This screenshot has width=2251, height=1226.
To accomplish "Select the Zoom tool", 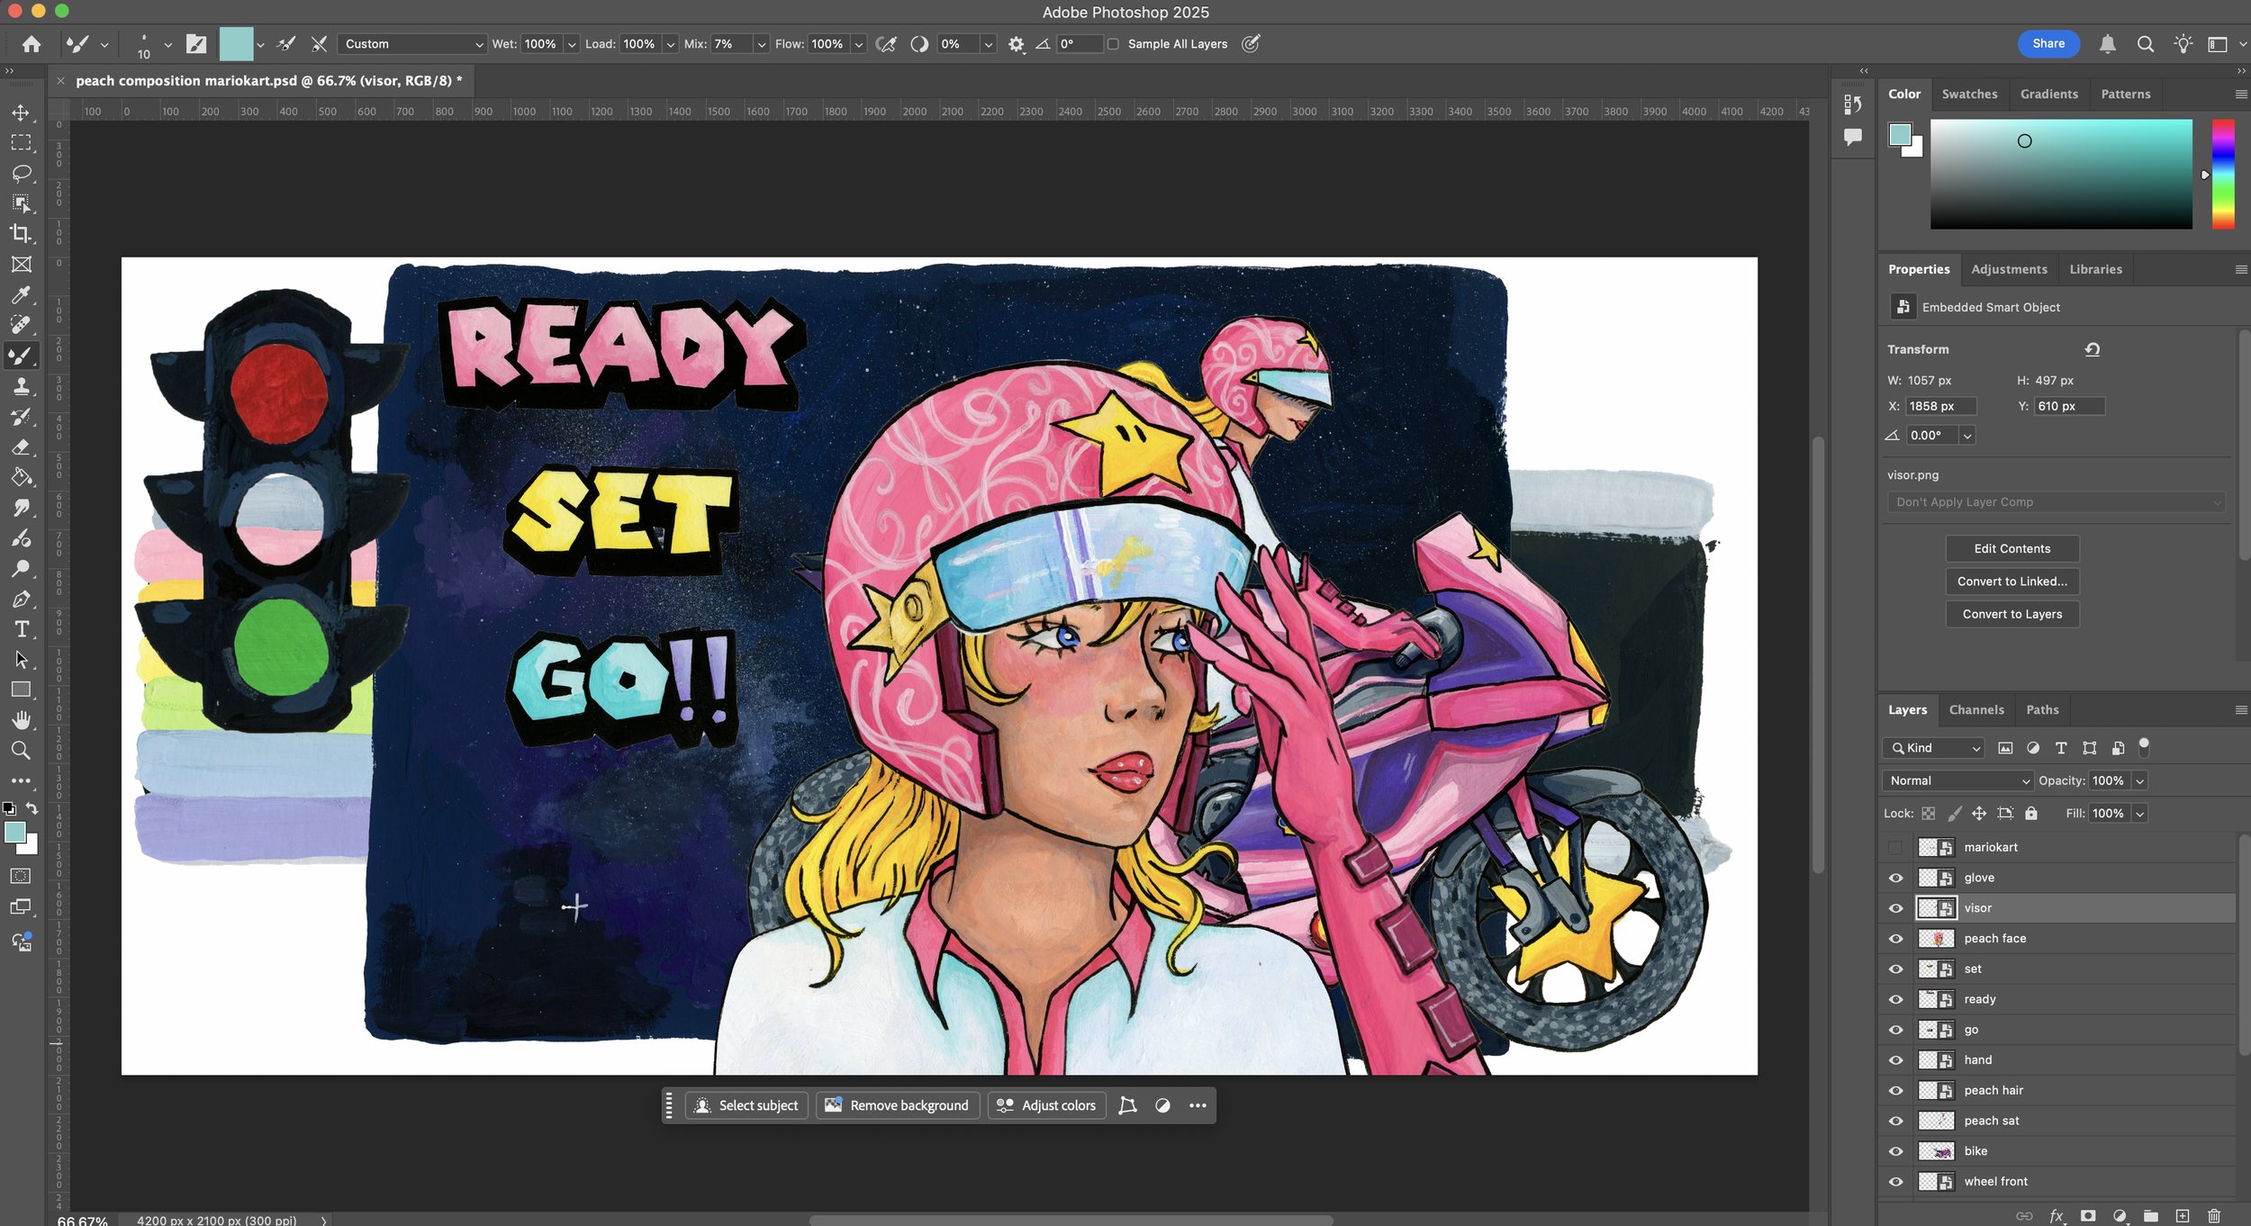I will 21,751.
